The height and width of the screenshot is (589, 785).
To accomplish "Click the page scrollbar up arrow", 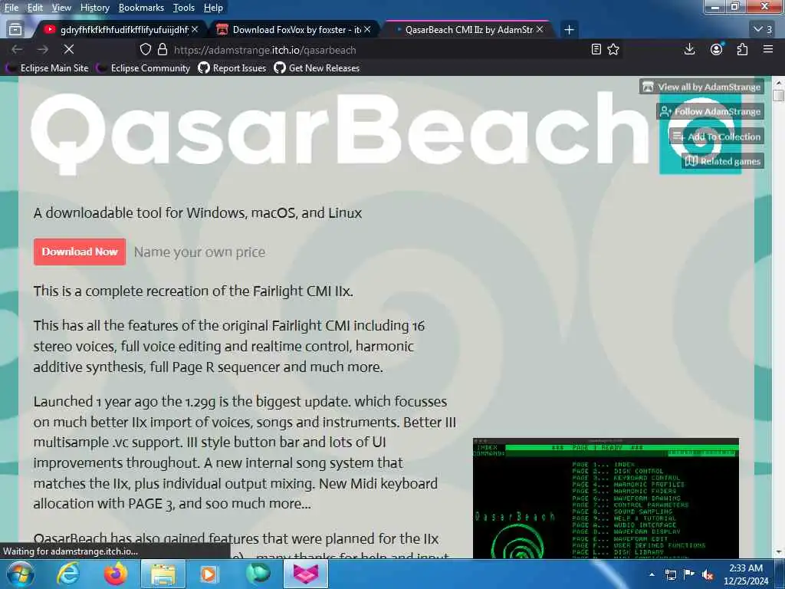I will pyautogui.click(x=779, y=83).
